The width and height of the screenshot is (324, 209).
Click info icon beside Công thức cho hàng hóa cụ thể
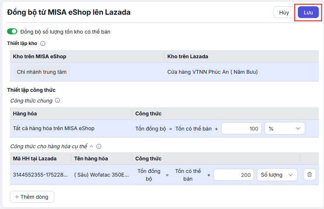(99, 146)
